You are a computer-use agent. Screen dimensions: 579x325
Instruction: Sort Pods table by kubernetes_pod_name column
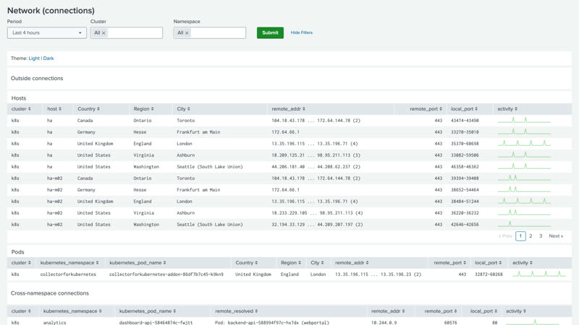tap(138, 263)
